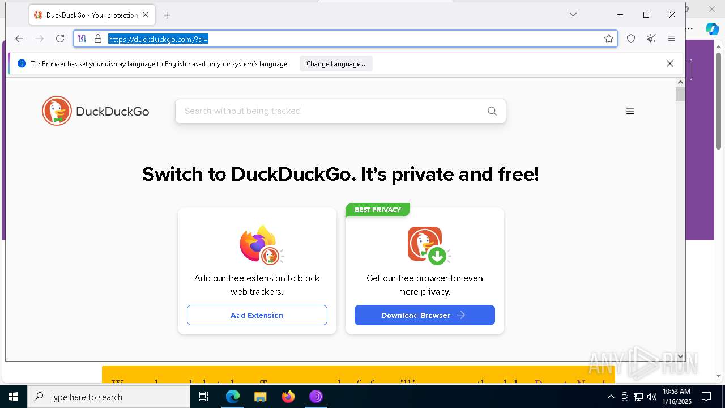The image size is (725, 408).
Task: Close the DuckDuckGo tab
Action: click(146, 15)
